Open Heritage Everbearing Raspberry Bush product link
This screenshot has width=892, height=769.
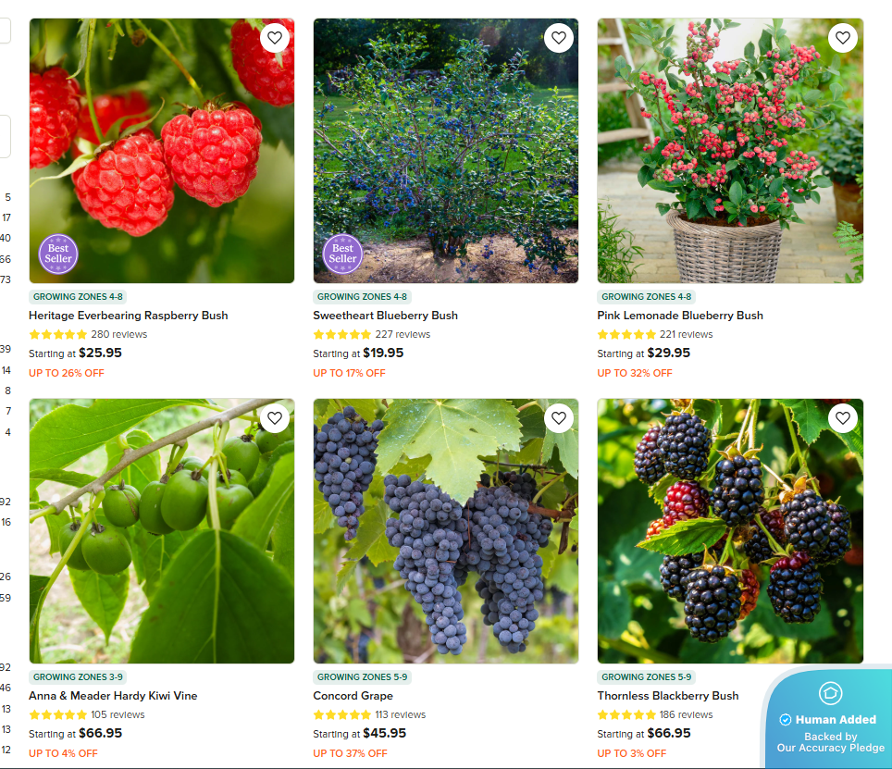(x=129, y=316)
